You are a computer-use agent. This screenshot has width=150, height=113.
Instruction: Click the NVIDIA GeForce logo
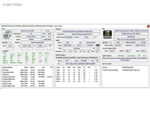pos(107,35)
